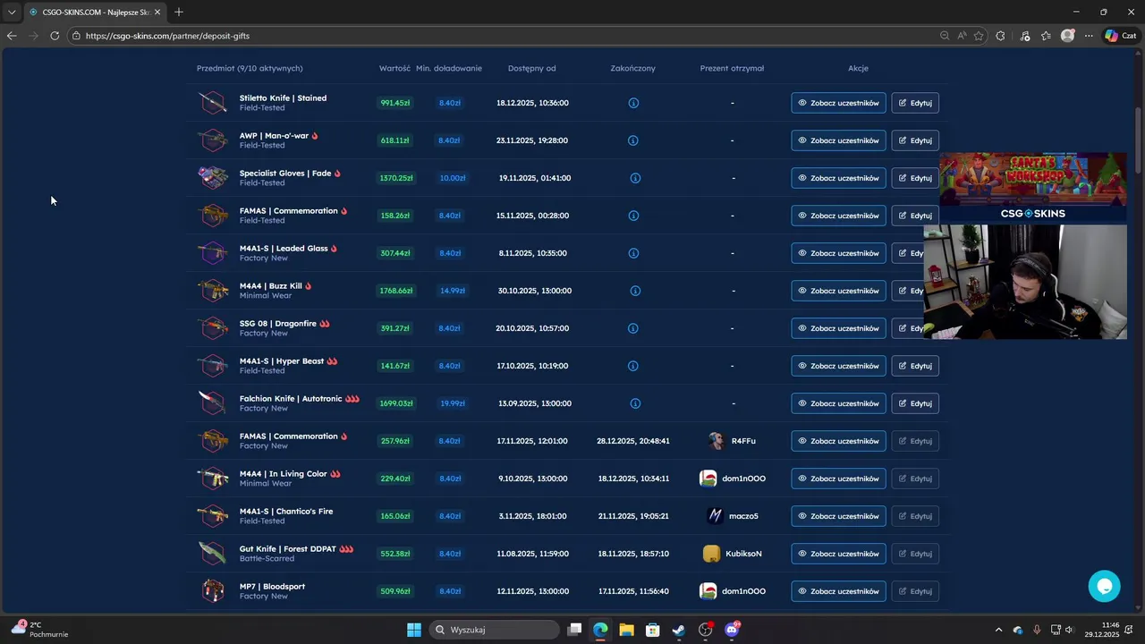Click the 19.99zł minimum deposit for Falchion Knife
The image size is (1145, 644).
click(452, 403)
